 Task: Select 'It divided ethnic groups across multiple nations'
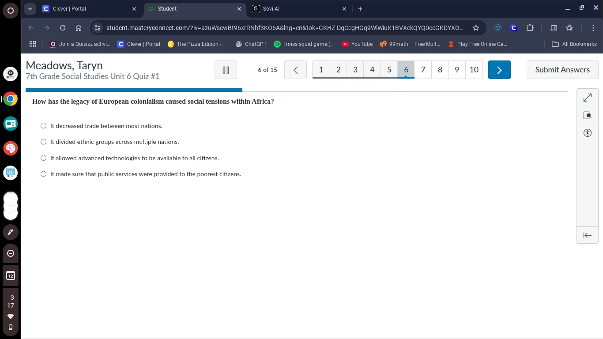tap(43, 142)
